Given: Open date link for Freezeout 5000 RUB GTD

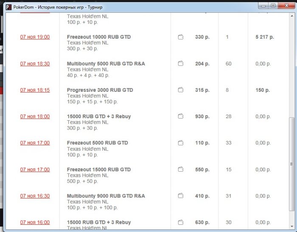Looking at the screenshot, I should pyautogui.click(x=35, y=143).
